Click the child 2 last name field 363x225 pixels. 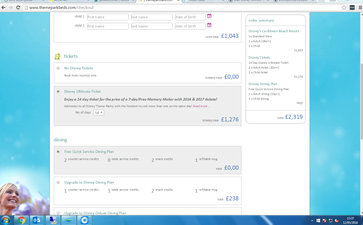152,26
